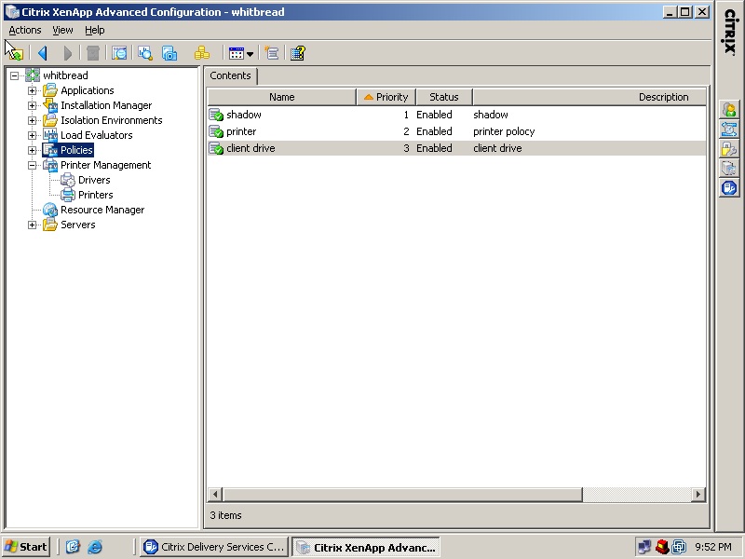
Task: Select Servers in the tree
Action: [78, 225]
